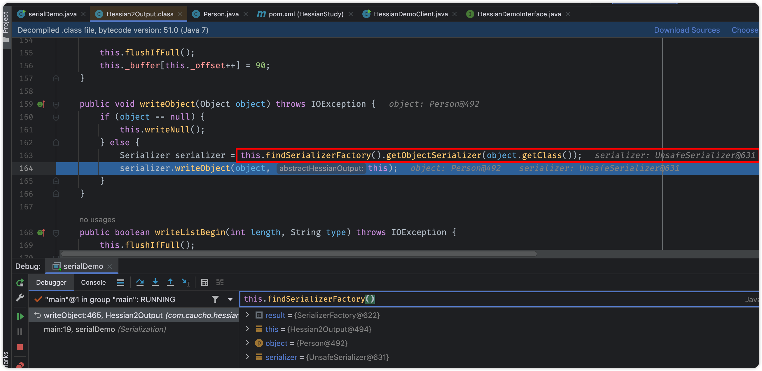This screenshot has width=762, height=371.
Task: Step out of current method
Action: click(170, 283)
